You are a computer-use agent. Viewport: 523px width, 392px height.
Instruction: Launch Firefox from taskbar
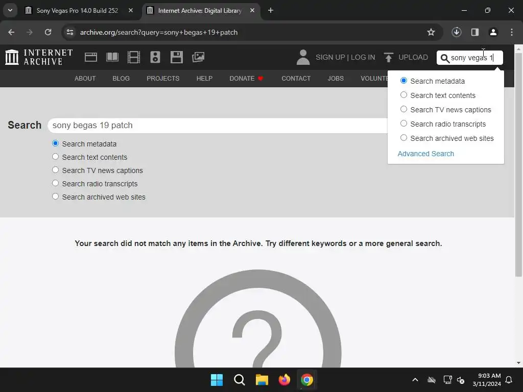[x=284, y=380]
